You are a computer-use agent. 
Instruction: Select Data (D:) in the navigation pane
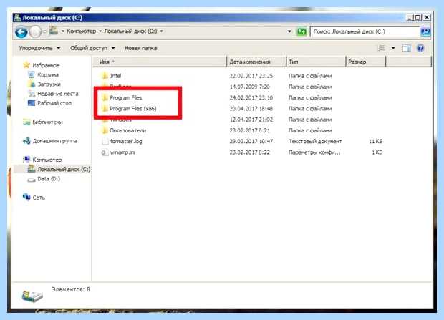pos(49,179)
